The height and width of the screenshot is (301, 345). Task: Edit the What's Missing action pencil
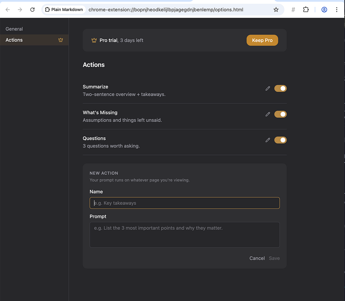[x=268, y=114]
